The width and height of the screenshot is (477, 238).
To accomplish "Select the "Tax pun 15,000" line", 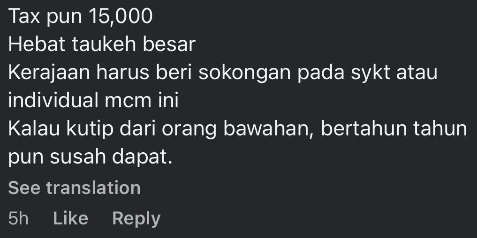I will coord(80,16).
